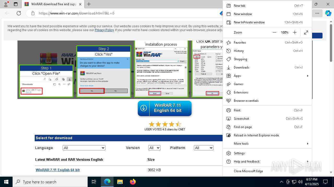Accept cookies with the blue button
This screenshot has width=334, height=187.
click(x=317, y=36)
